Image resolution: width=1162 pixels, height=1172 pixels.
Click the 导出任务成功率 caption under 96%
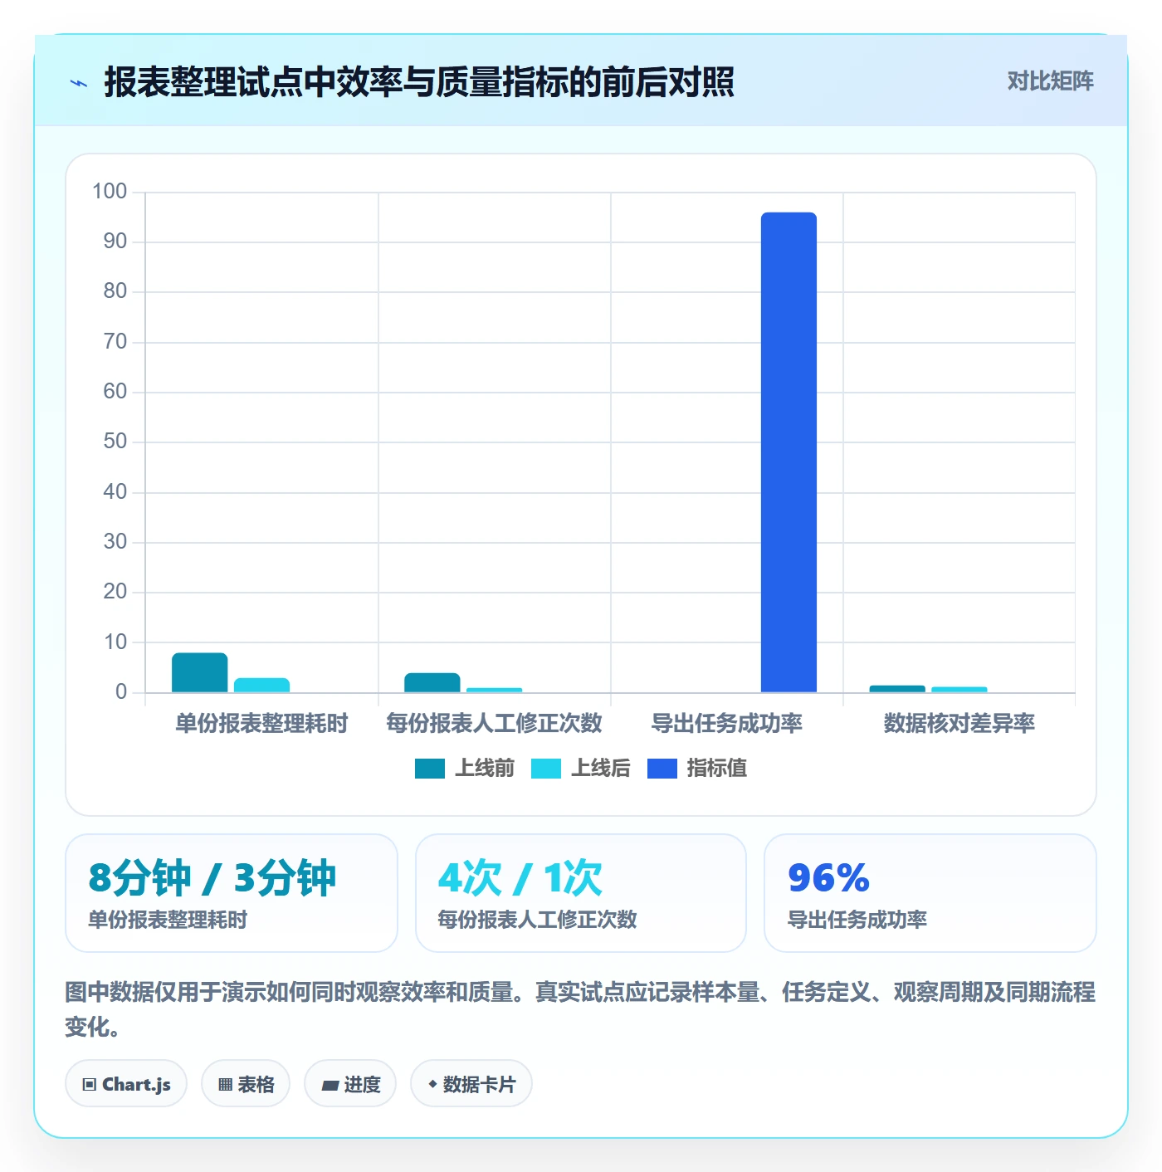[x=857, y=920]
